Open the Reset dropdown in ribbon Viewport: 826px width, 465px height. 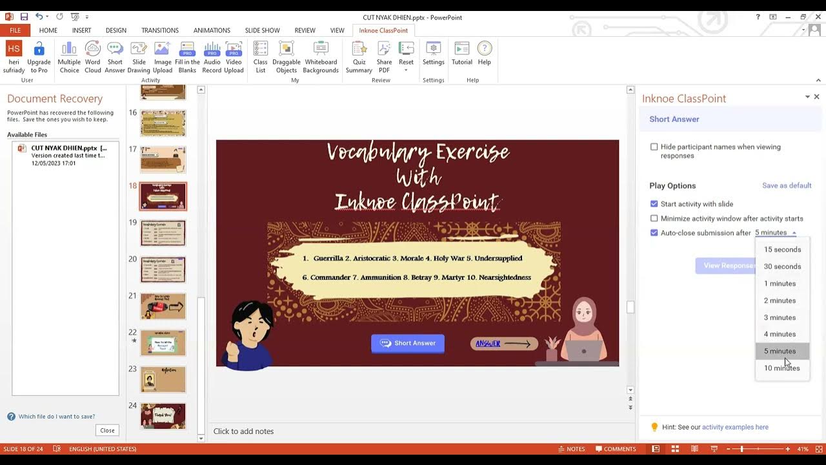[406, 57]
